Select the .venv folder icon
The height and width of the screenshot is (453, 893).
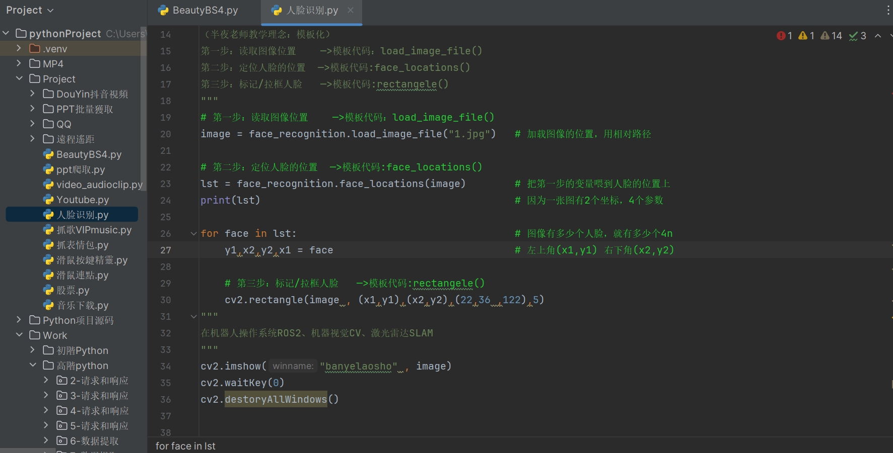pyautogui.click(x=35, y=48)
